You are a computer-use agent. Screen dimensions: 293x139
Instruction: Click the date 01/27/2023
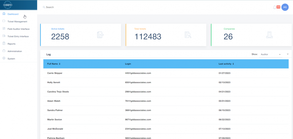pos(224,73)
